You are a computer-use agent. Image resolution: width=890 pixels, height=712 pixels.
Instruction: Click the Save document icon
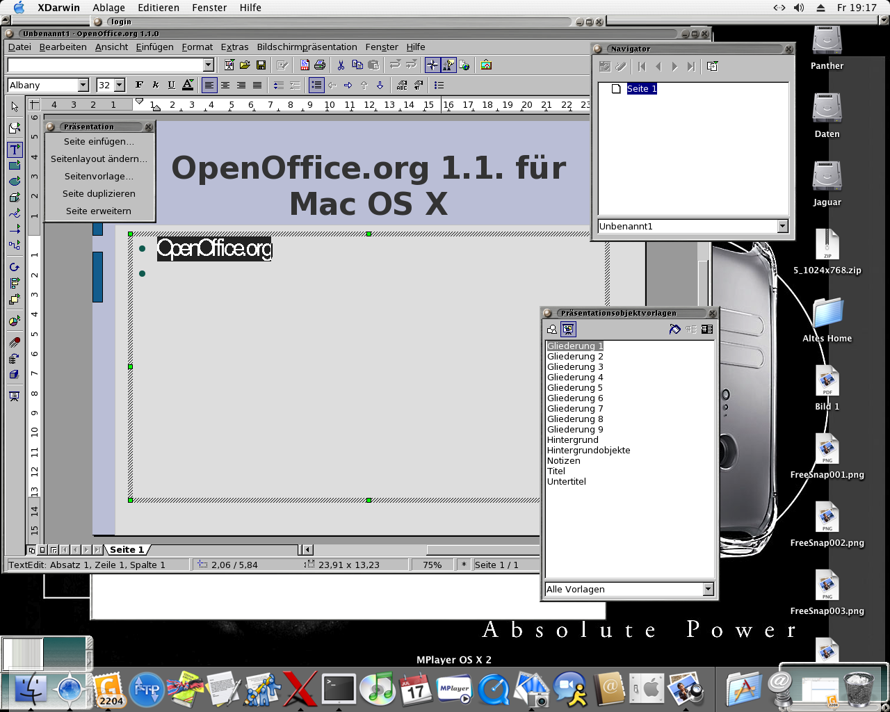(261, 65)
